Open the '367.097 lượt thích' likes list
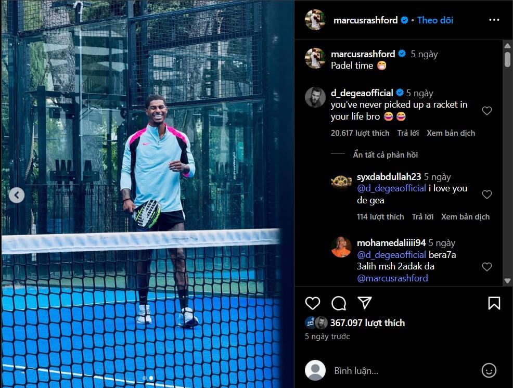 (x=367, y=323)
